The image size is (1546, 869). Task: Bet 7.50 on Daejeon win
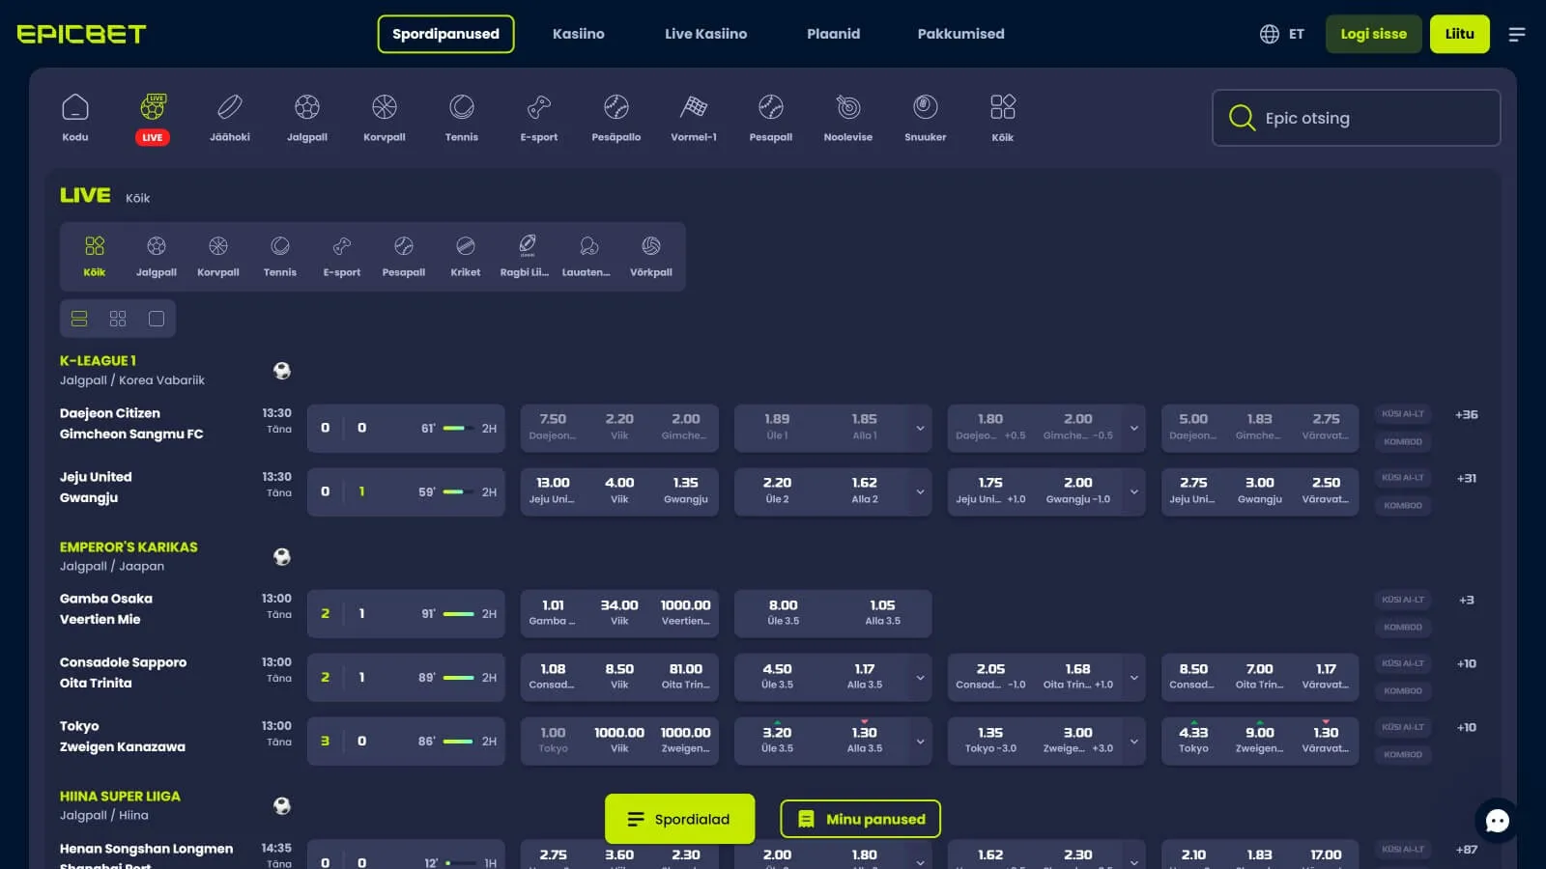tap(553, 427)
